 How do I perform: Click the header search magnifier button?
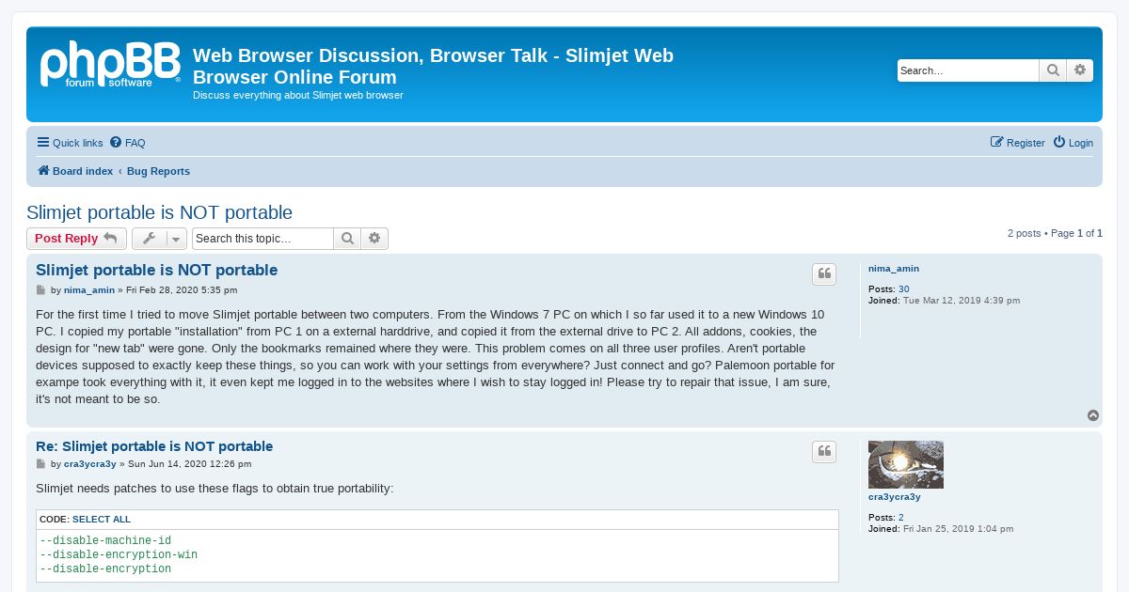coord(1053,70)
